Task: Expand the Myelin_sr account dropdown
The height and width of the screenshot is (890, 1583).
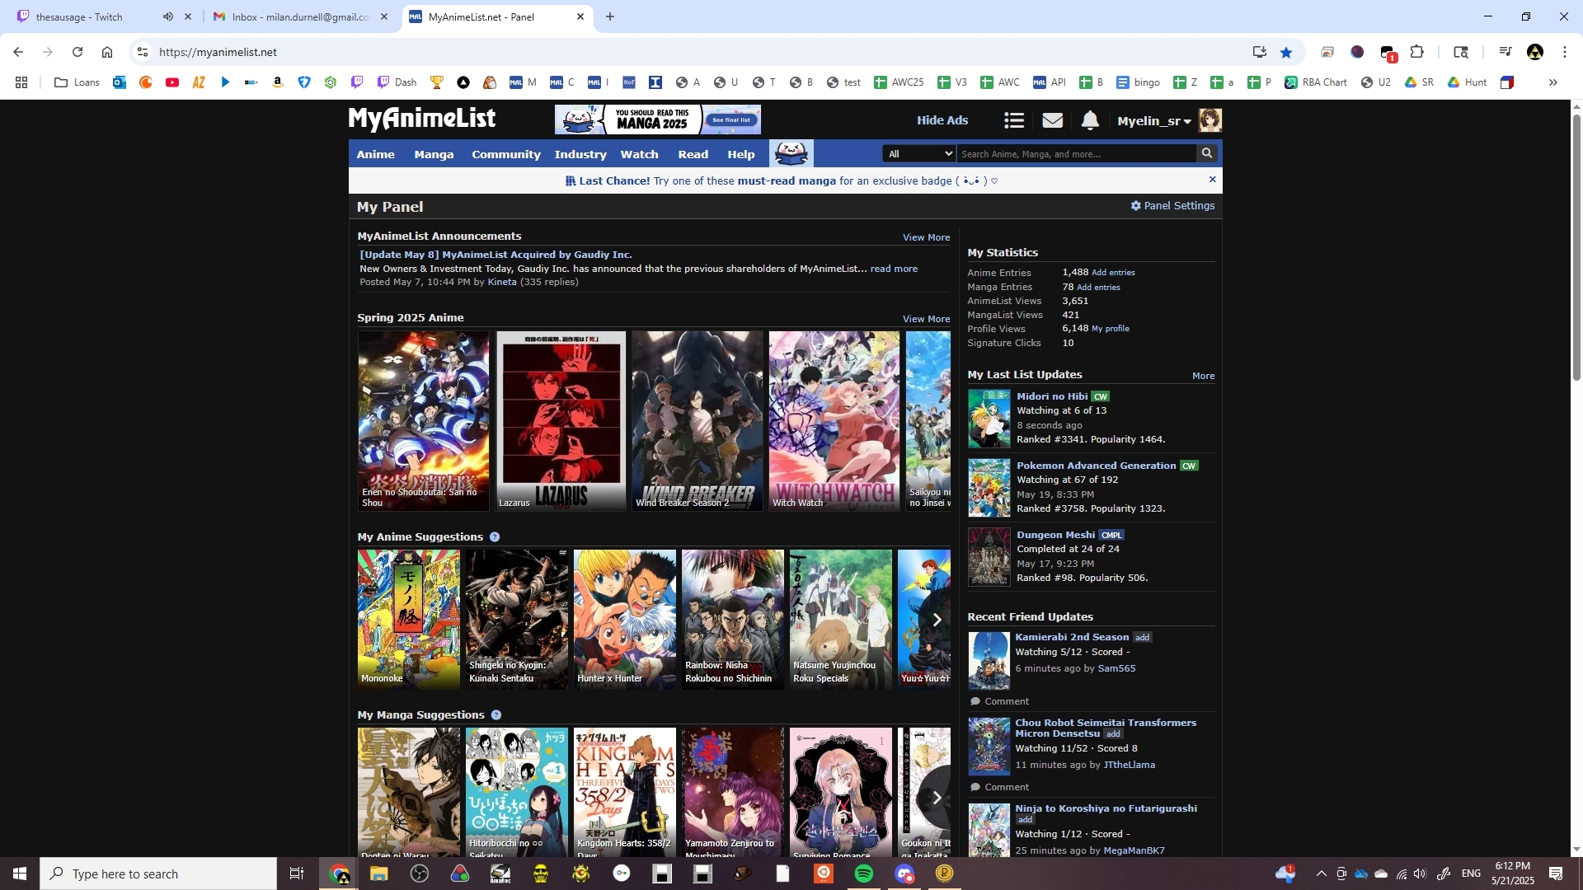Action: (1153, 121)
